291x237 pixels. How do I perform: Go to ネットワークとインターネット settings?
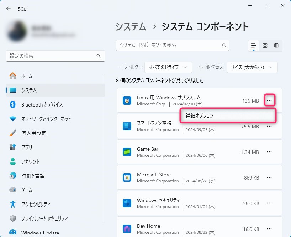(x=46, y=119)
